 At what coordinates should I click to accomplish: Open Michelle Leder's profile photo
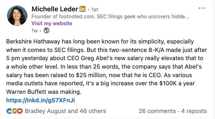pos(17,16)
